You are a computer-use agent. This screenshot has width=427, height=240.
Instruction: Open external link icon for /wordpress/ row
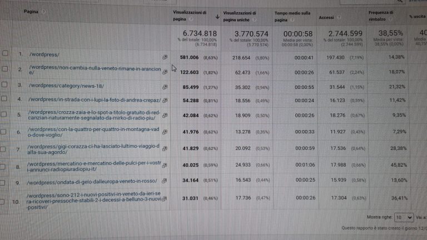click(x=165, y=57)
